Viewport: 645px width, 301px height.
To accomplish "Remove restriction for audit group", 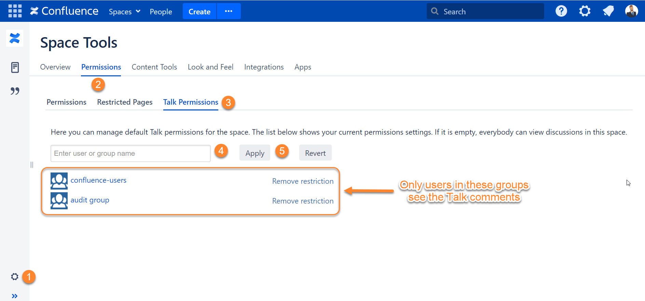I will tap(303, 201).
